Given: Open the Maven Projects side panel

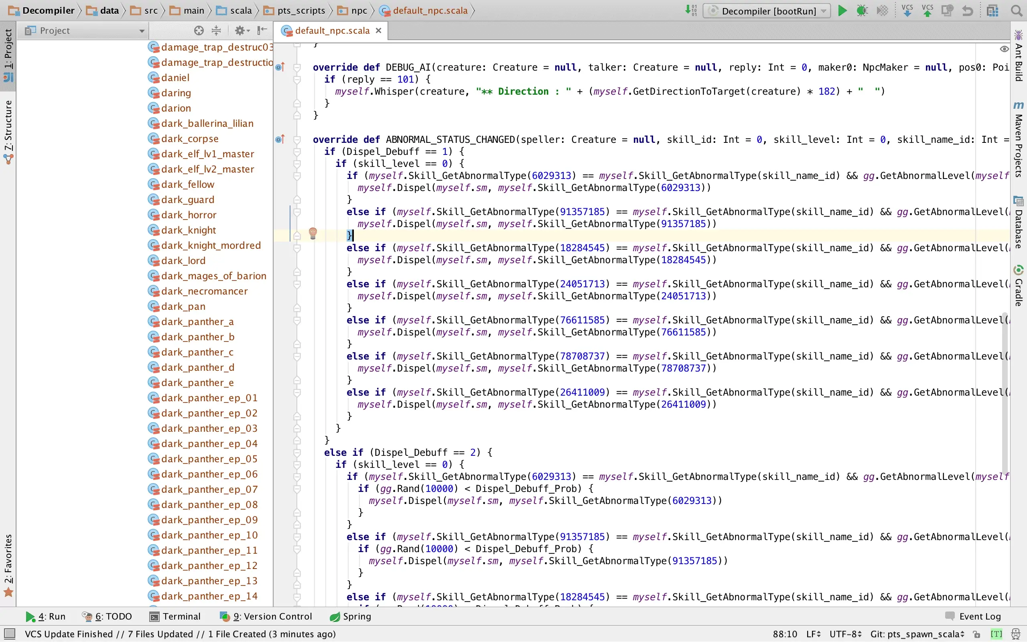Looking at the screenshot, I should pos(1019,139).
